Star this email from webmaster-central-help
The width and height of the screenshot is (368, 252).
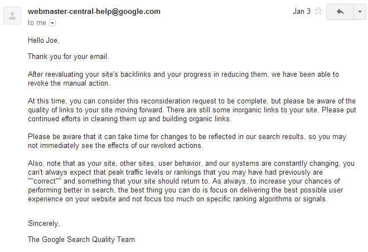(x=318, y=11)
